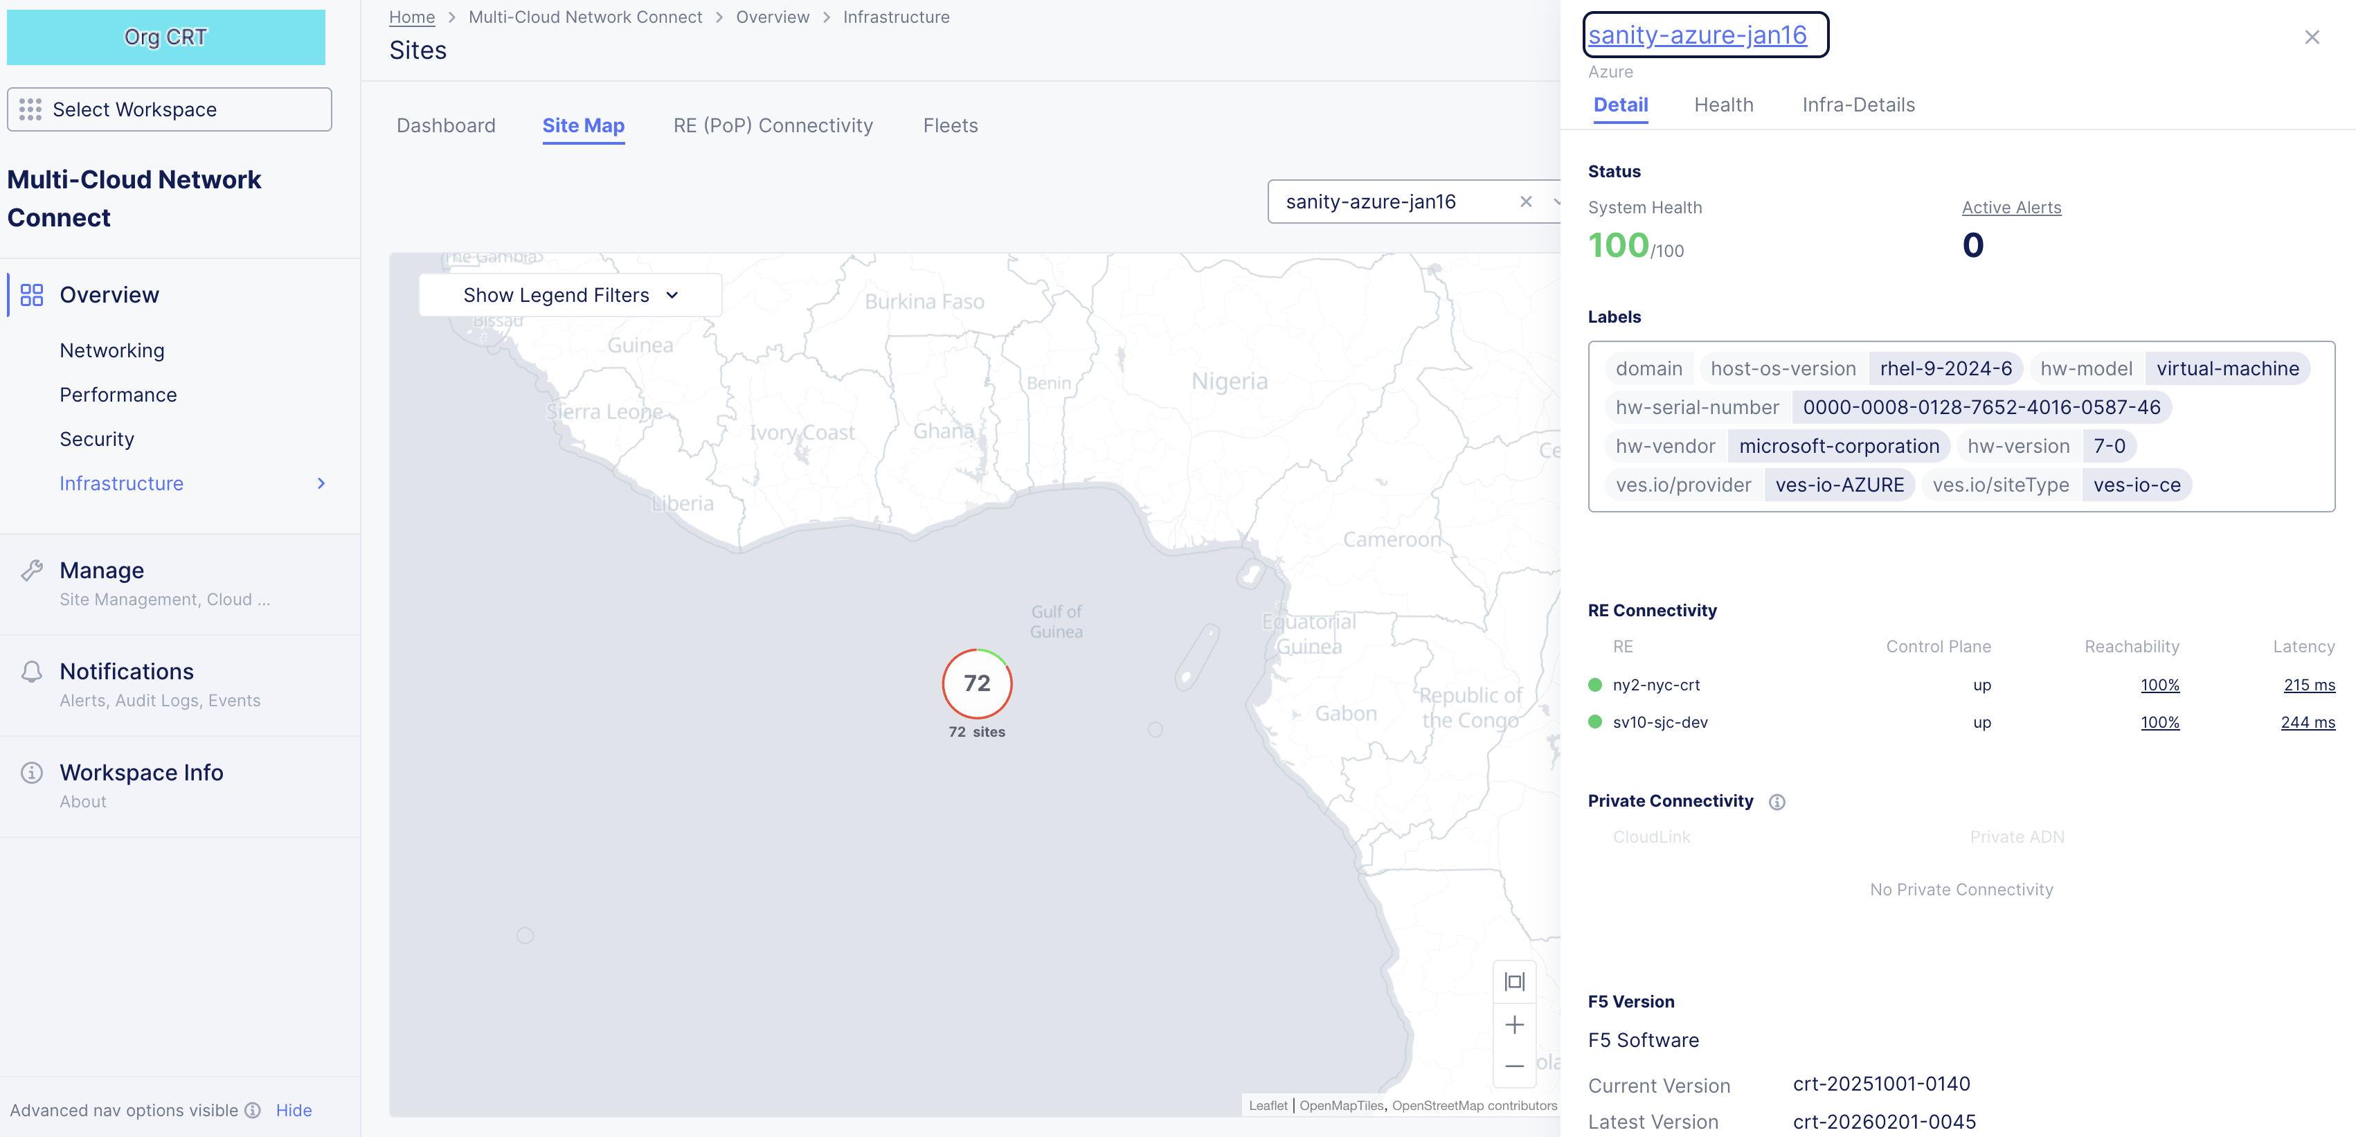Screen dimensions: 2356x1137
Task: Open the sanity-azure-jan16 site link
Action: pos(1698,36)
